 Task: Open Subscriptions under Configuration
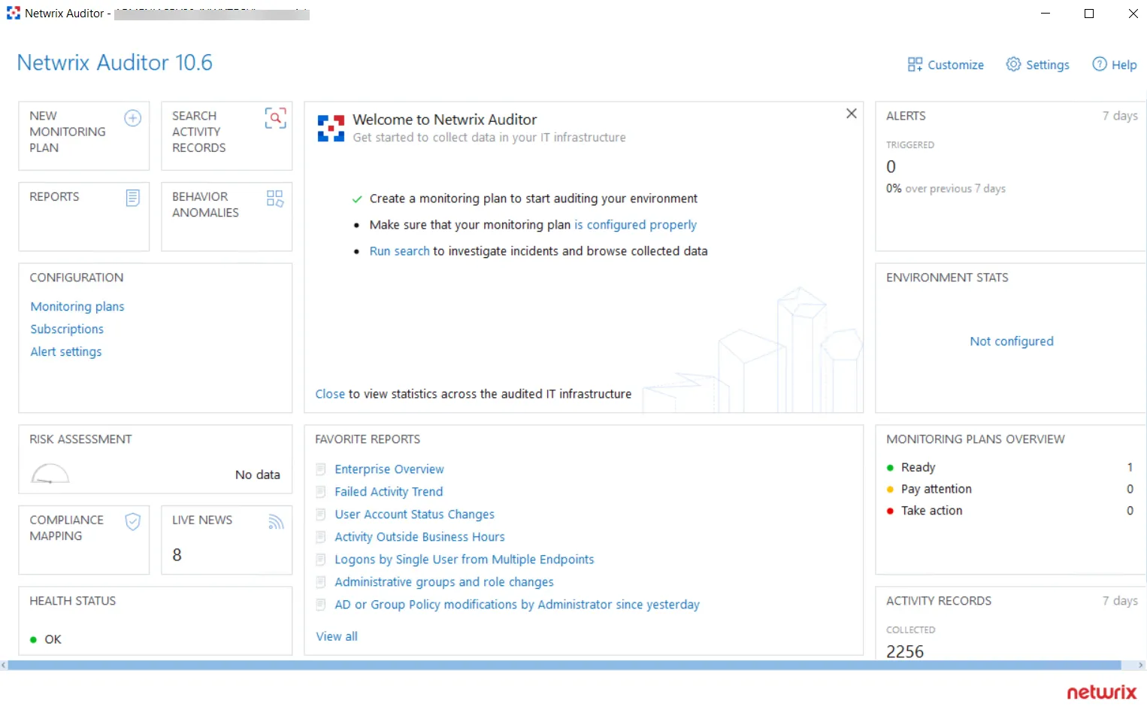click(x=67, y=329)
